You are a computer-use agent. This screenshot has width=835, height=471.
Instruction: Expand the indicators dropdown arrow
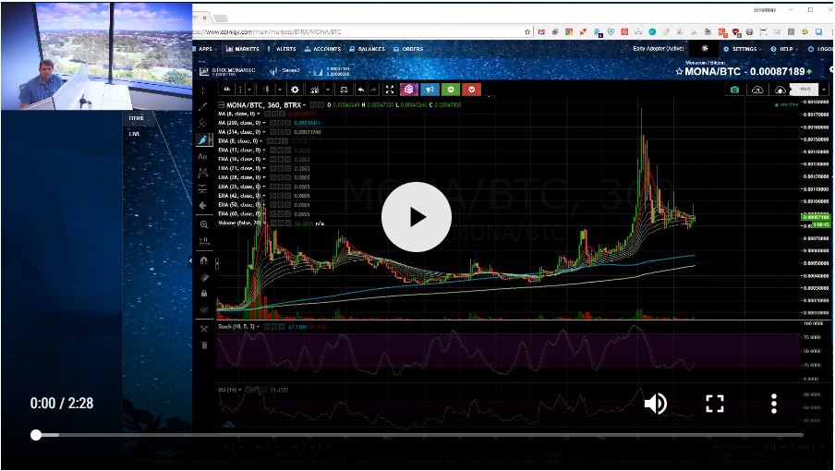[328, 90]
